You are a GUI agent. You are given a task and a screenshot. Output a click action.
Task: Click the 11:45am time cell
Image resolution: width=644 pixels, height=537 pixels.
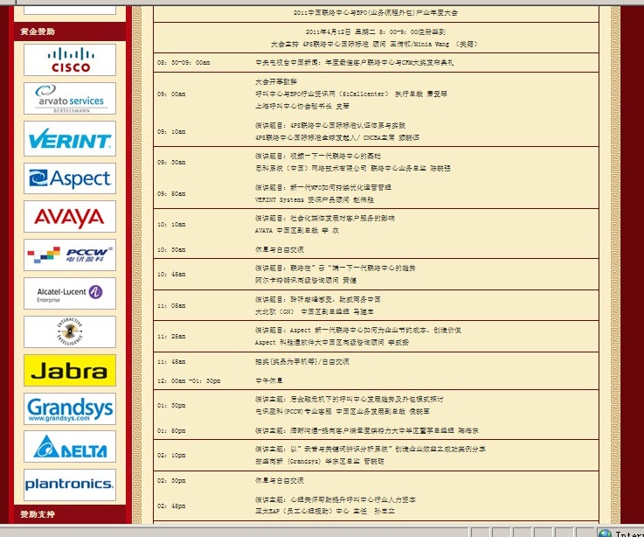[171, 362]
